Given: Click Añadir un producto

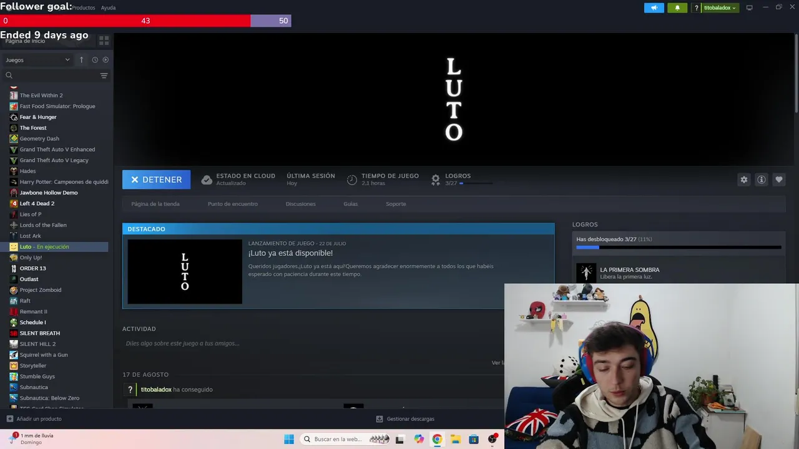Looking at the screenshot, I should coord(34,419).
